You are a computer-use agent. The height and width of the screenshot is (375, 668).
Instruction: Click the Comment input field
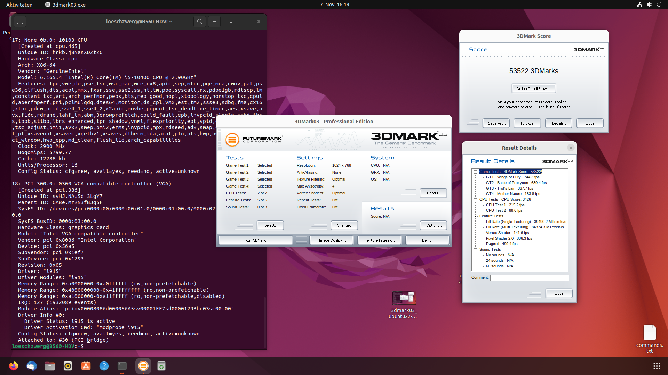(x=529, y=278)
